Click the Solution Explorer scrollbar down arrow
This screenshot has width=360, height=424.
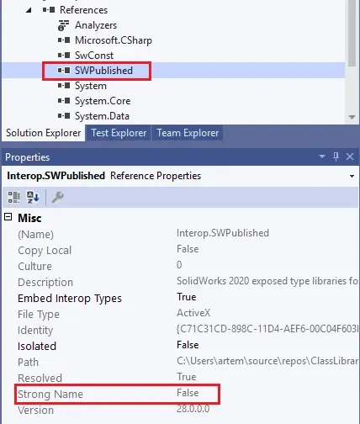click(x=352, y=117)
